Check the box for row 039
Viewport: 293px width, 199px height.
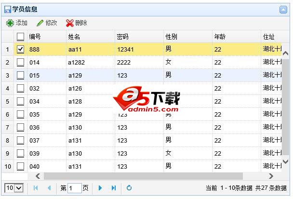[20, 153]
